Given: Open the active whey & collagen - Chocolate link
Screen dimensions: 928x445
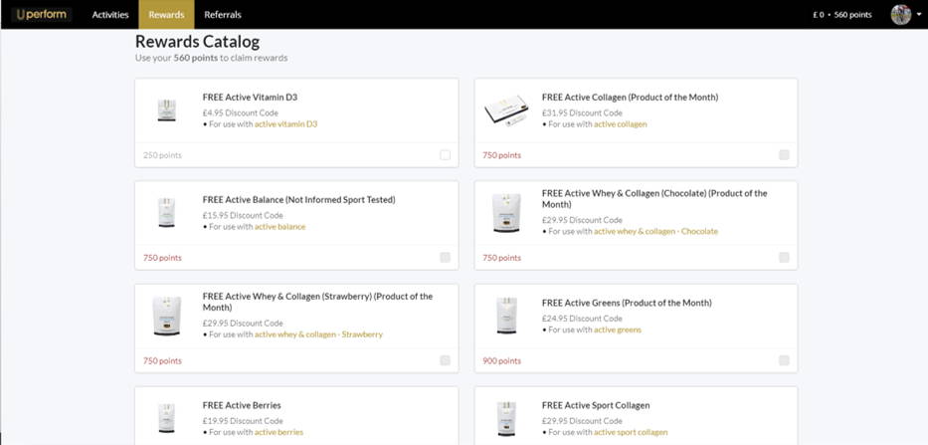Looking at the screenshot, I should [655, 232].
